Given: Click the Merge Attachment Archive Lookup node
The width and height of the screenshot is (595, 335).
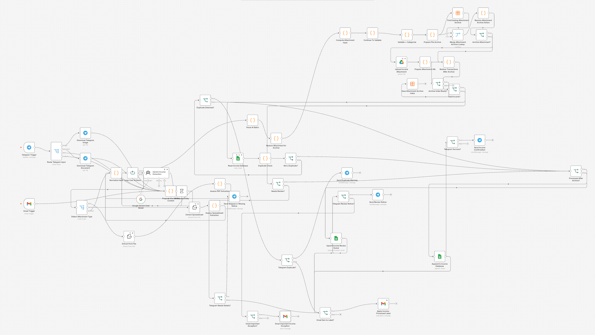Looking at the screenshot, I should (x=458, y=35).
